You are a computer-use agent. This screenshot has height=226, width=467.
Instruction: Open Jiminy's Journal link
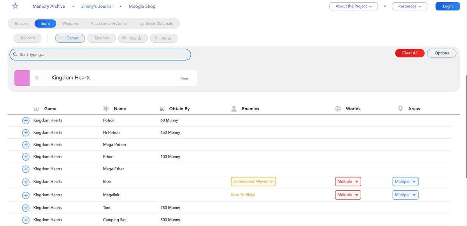pyautogui.click(x=97, y=6)
